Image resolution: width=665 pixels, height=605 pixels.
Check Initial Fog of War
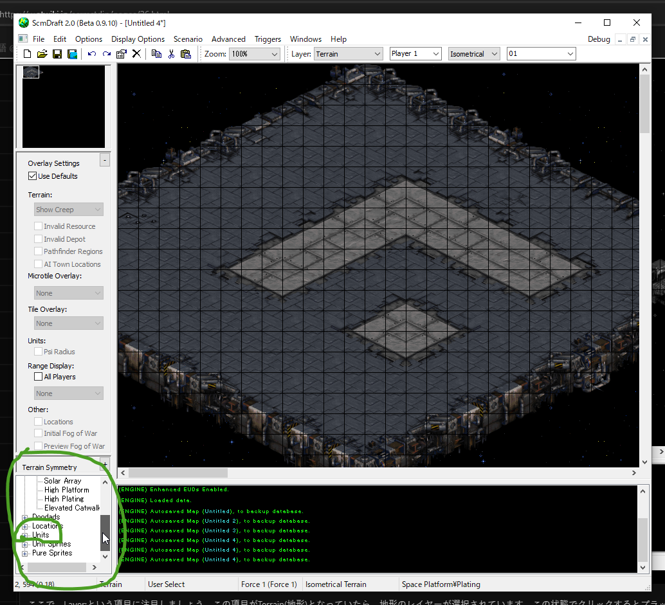click(38, 433)
